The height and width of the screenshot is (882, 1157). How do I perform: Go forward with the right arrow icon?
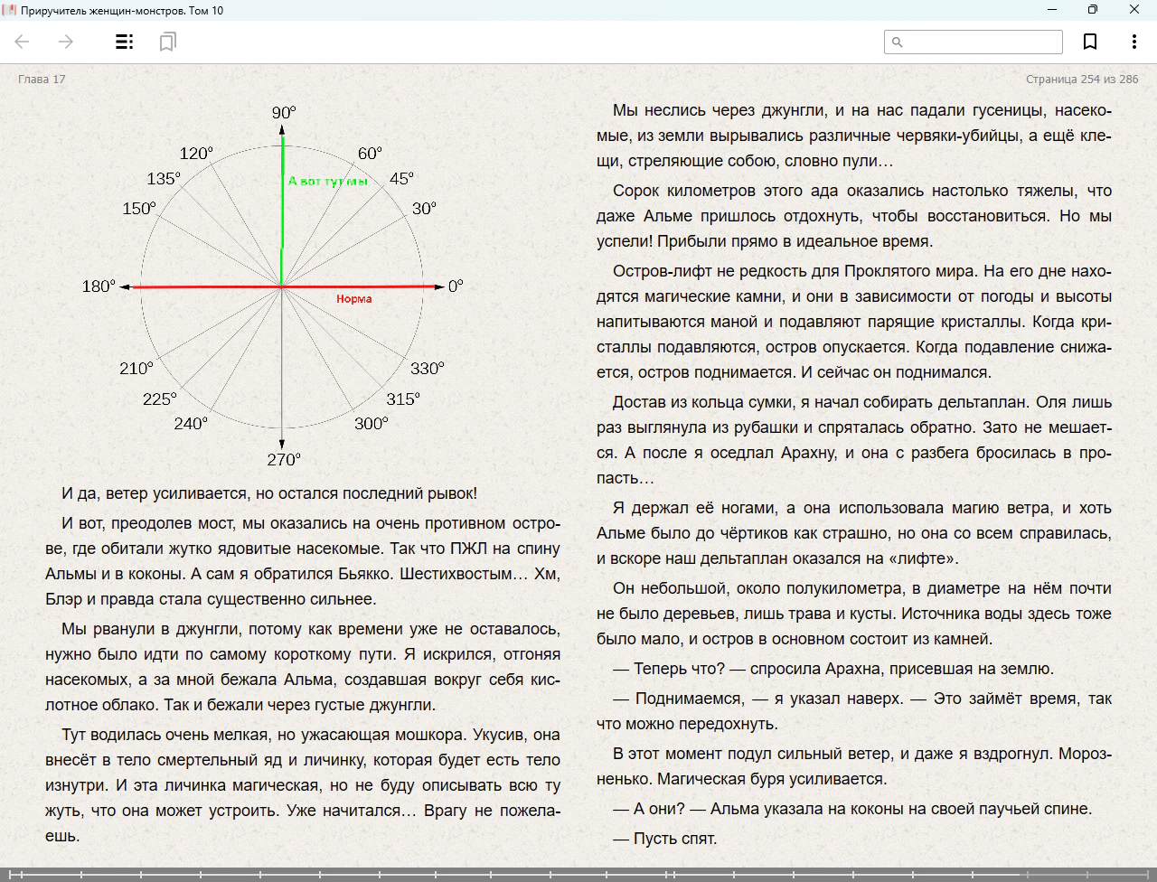coord(66,42)
